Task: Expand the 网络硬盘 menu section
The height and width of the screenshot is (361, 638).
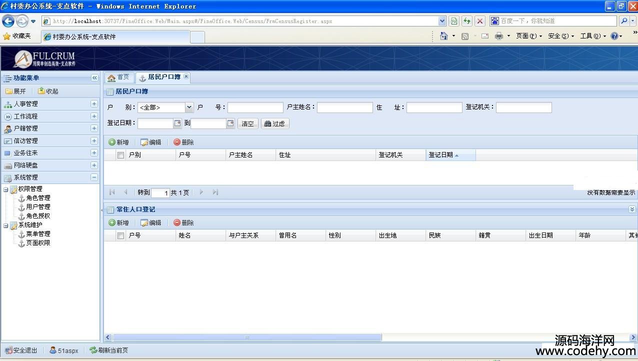Action: coord(94,165)
